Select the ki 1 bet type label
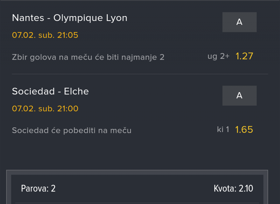 click(223, 129)
